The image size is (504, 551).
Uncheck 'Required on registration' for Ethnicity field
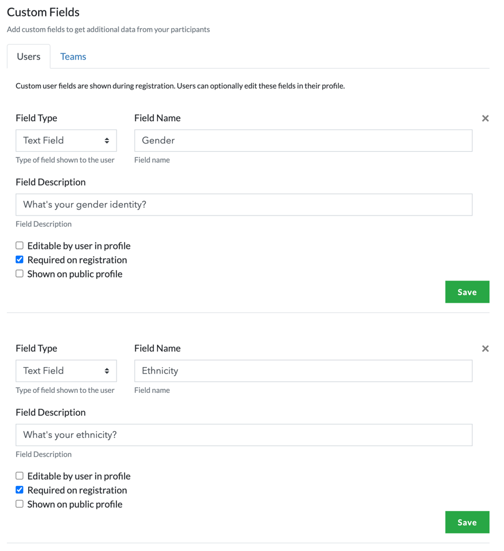click(x=20, y=490)
